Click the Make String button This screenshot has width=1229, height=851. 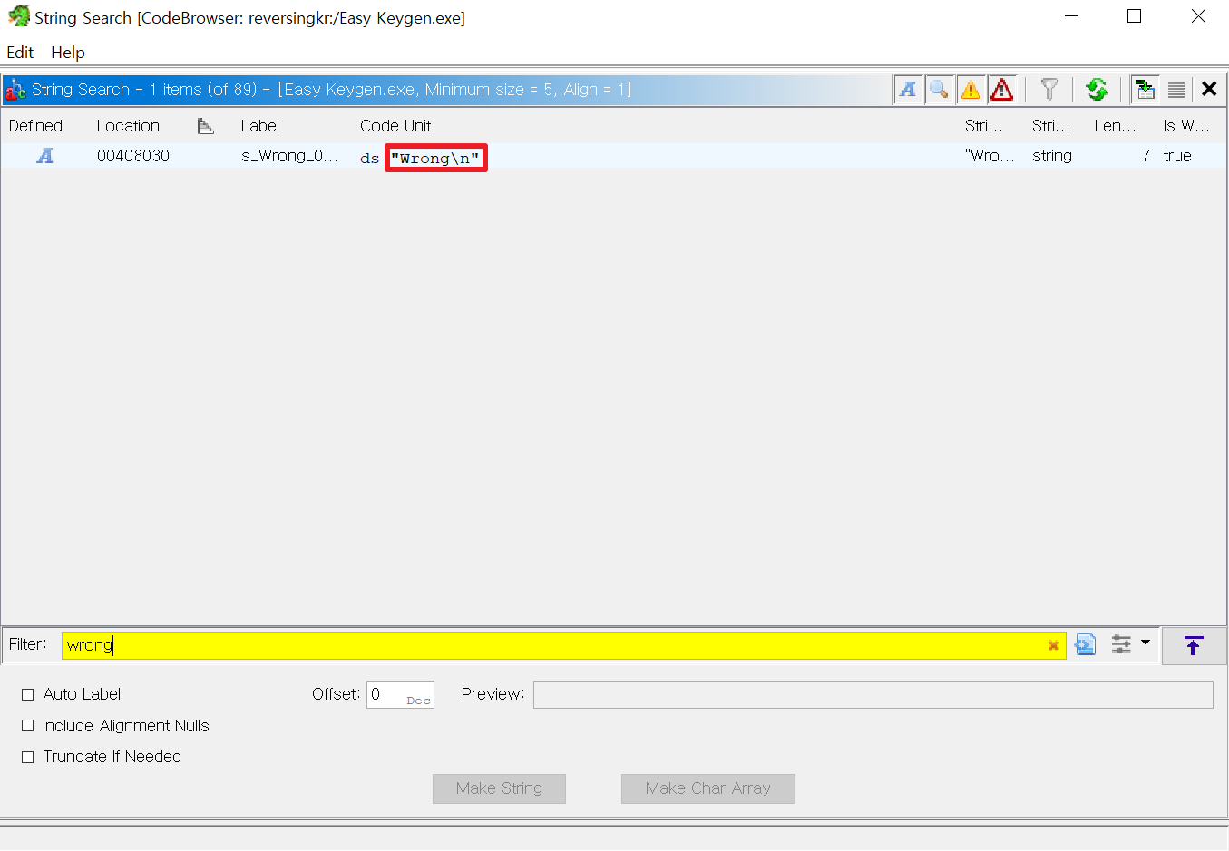tap(499, 788)
